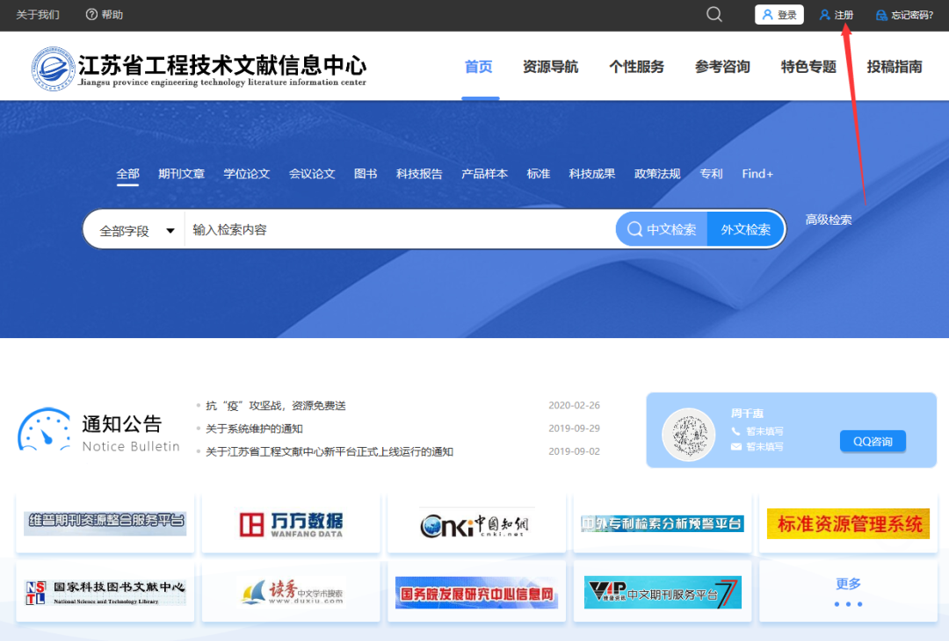
Task: Open the 全部字段 field dropdown
Action: [x=134, y=228]
